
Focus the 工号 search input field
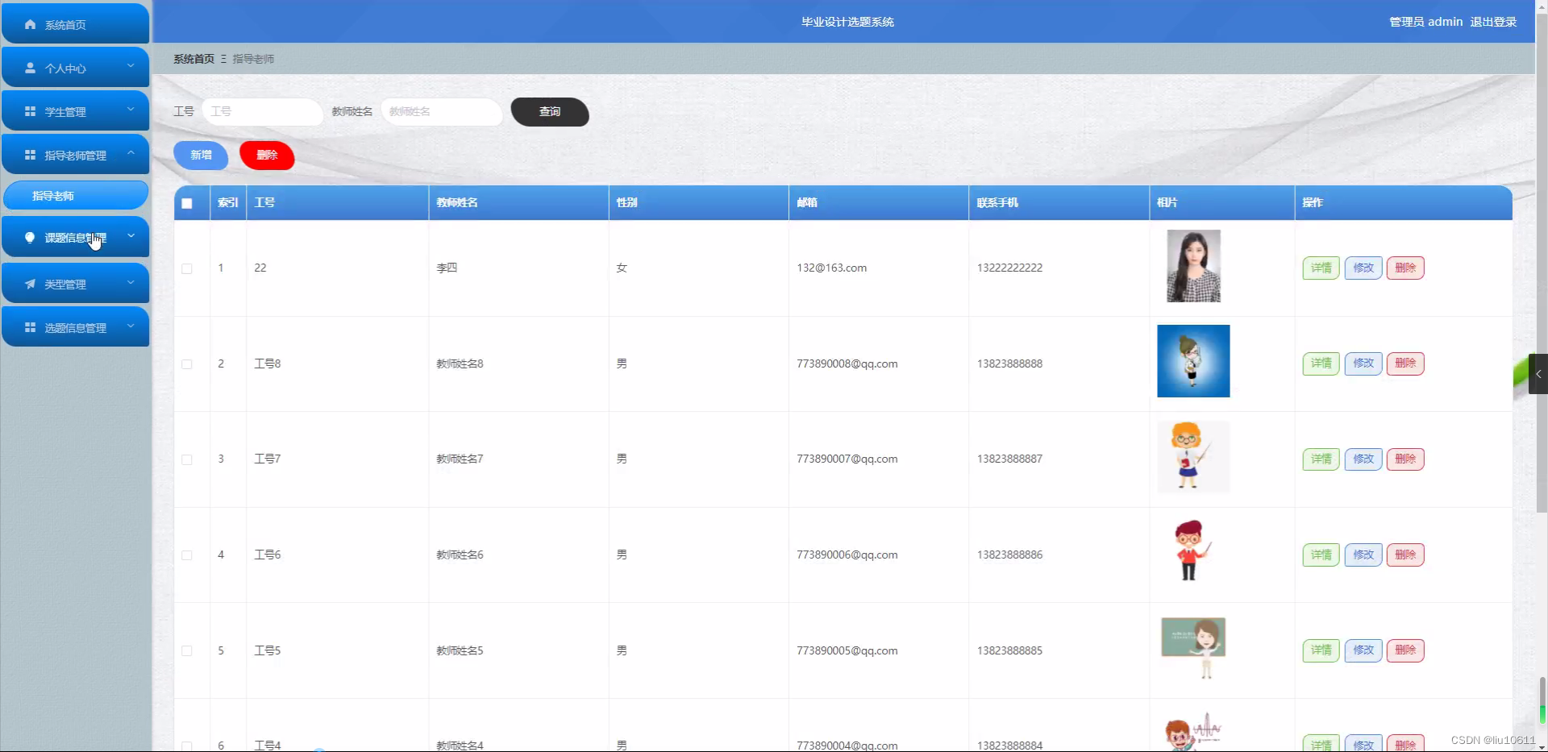pyautogui.click(x=262, y=112)
